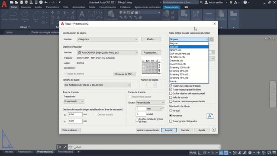Choose DWF Virtual Pens.ctb from the list
This screenshot has height=156, width=277.
(x=189, y=54)
